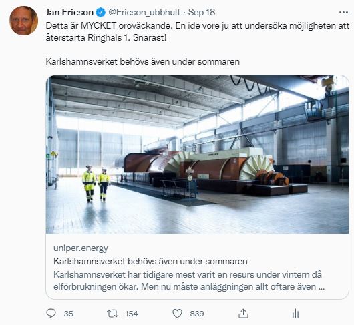Screen dimensions: 354x325
Task: Click tweet text mentioning Ringhals 1
Action: [x=198, y=31]
